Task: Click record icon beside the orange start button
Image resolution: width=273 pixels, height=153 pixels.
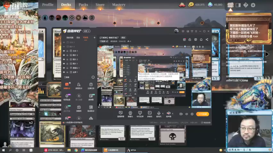Action: (x=181, y=114)
